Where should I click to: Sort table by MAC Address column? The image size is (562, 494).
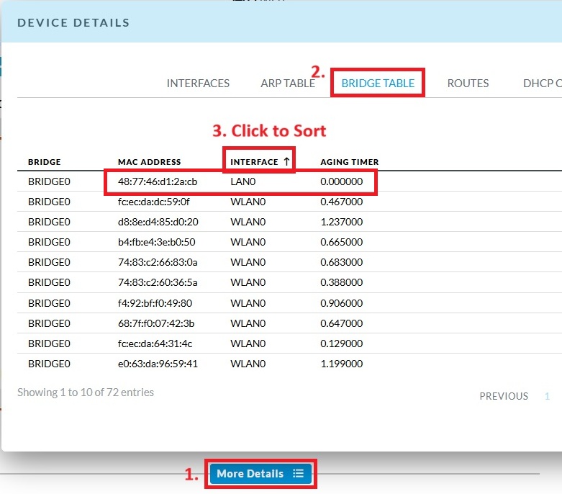click(x=150, y=162)
